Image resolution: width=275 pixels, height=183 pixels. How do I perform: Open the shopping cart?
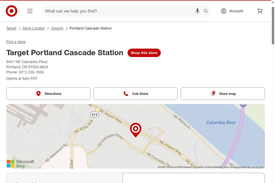tap(260, 11)
